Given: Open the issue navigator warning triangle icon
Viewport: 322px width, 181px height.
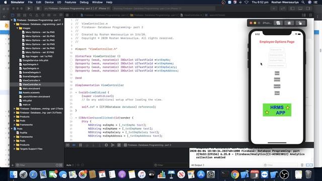Looking at the screenshot, I should (x=37, y=15).
